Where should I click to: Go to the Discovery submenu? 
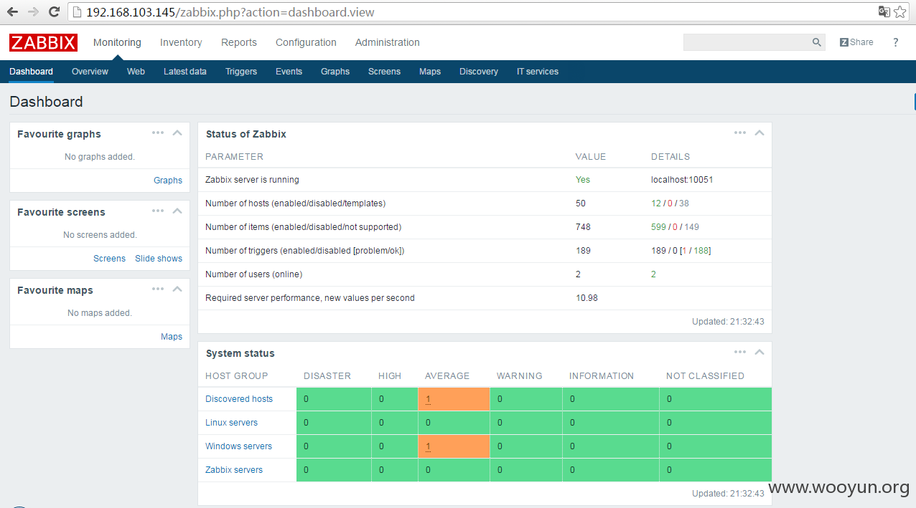[479, 72]
